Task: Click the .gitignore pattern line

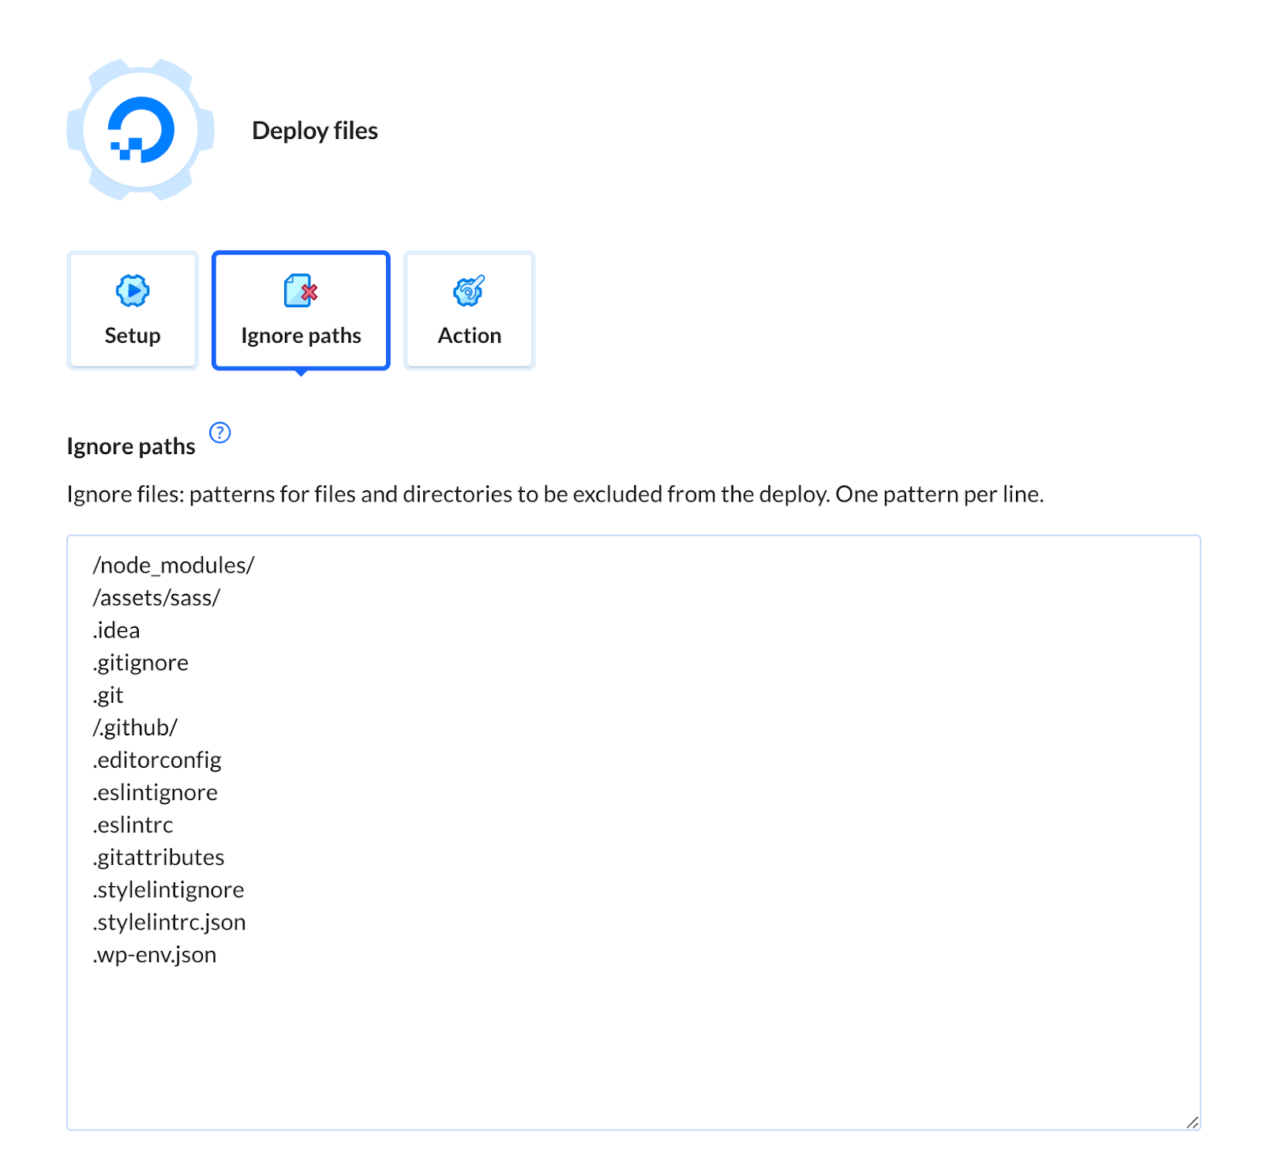Action: (141, 663)
